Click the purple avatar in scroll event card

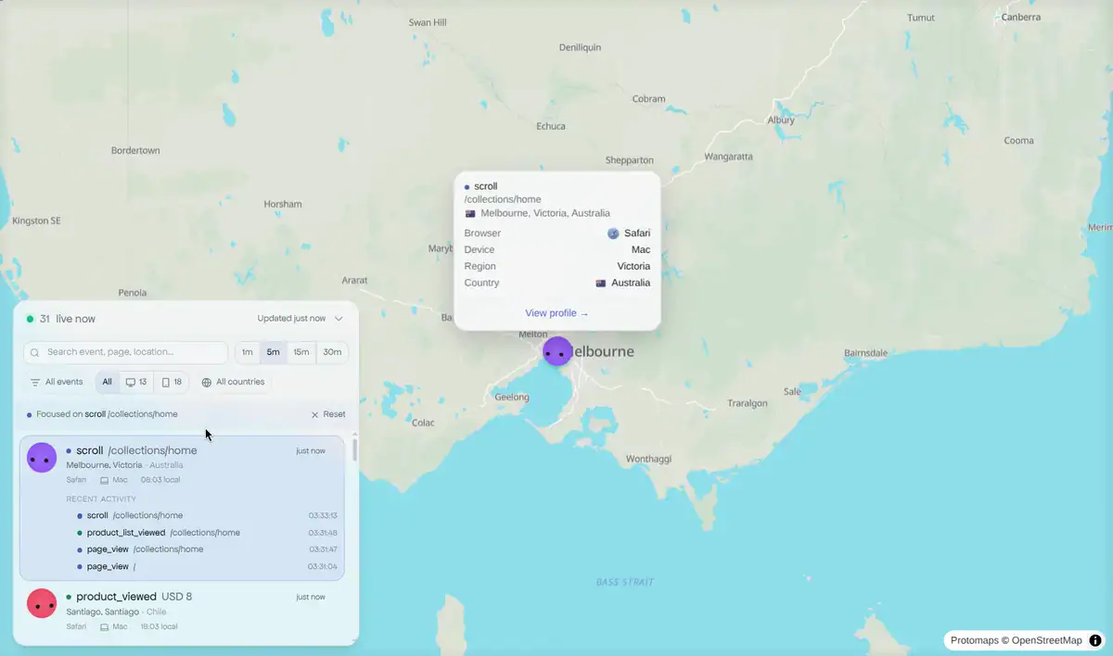click(42, 458)
